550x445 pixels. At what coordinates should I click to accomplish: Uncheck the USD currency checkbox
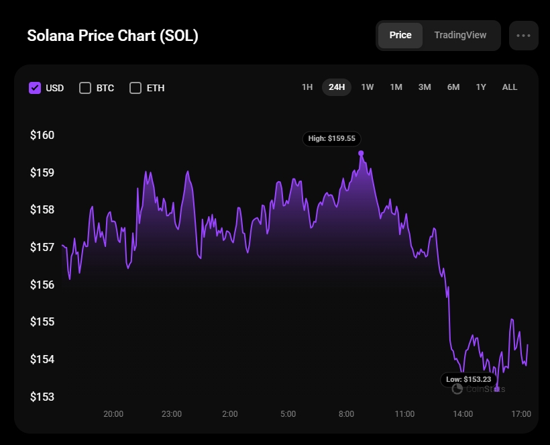(35, 88)
